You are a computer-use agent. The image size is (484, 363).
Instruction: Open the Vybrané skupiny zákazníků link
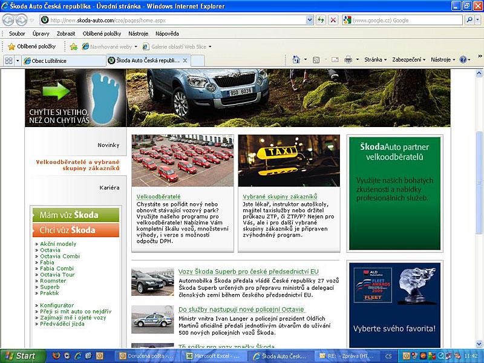tap(280, 197)
